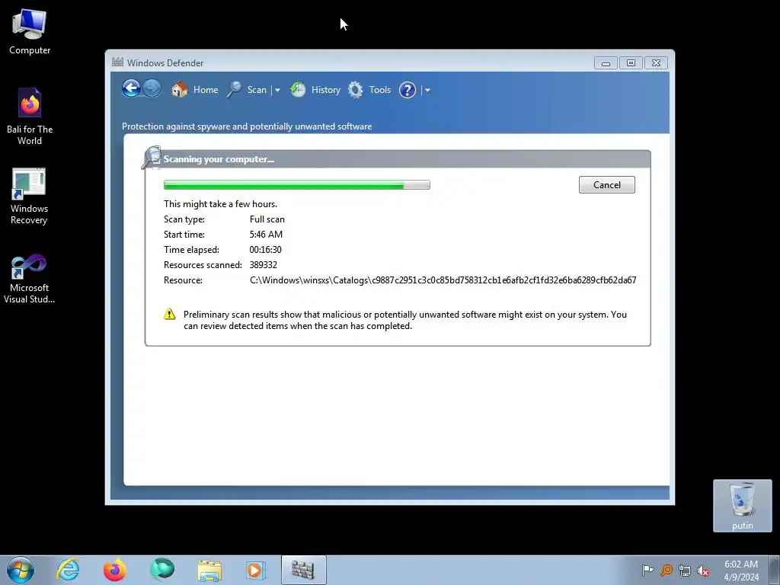Open the Windows Start menu orb
Screen dimensions: 780x585
click(x=21, y=570)
